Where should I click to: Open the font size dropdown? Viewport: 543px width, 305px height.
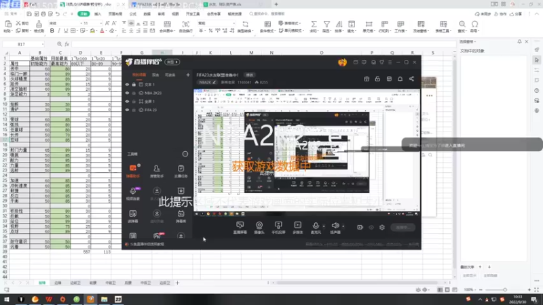coord(100,23)
